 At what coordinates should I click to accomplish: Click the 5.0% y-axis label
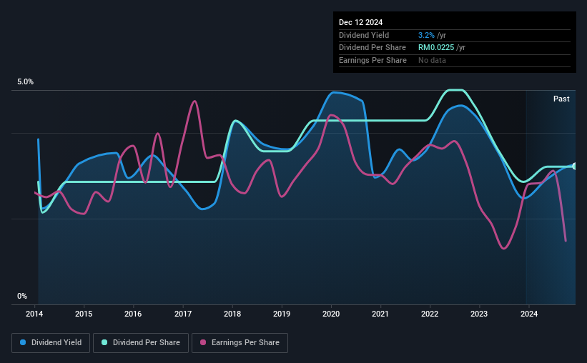(25, 82)
